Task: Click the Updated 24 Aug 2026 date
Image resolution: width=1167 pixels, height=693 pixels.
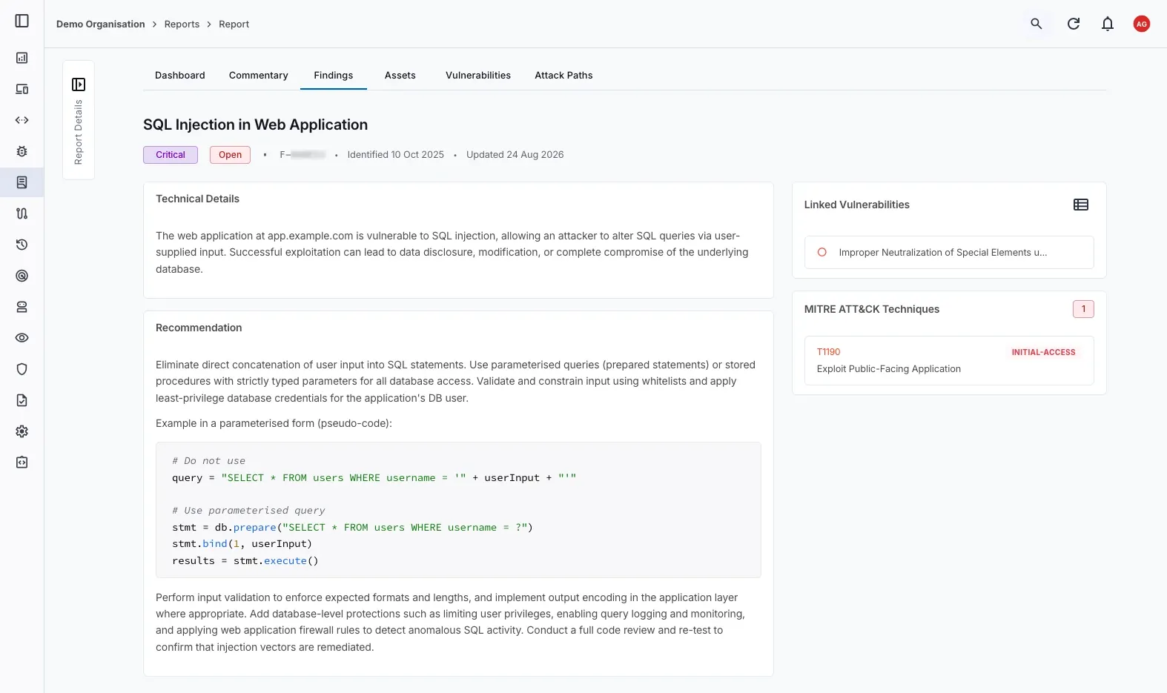Action: (515, 155)
